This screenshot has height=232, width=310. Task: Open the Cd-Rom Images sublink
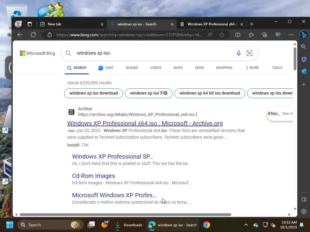tap(94, 176)
